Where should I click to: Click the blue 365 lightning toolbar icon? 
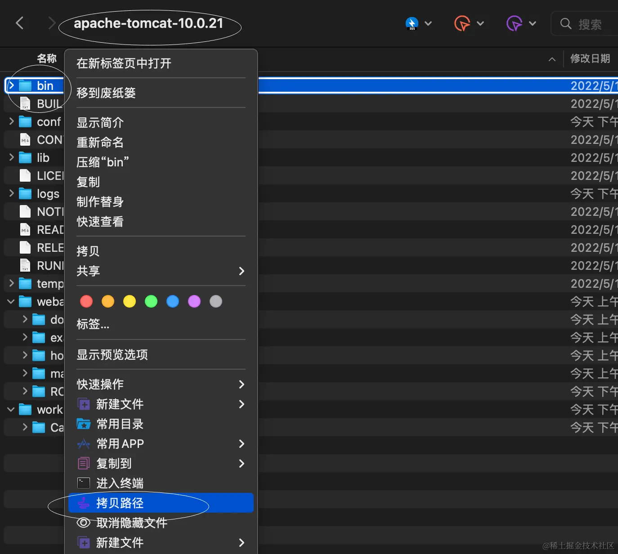click(x=412, y=23)
